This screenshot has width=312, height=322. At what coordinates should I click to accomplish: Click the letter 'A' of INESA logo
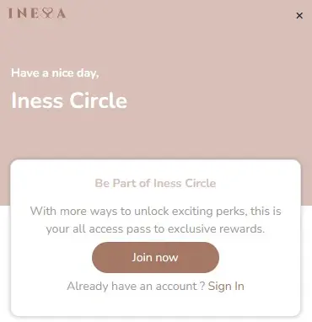[62, 13]
